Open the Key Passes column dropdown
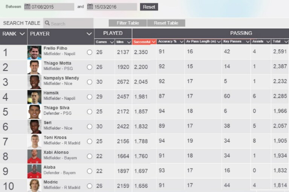Screen dimensions: 289x192 248,42
